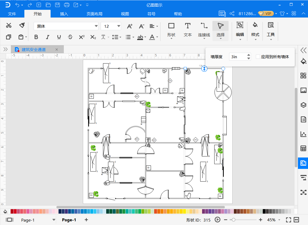308x225 pixels.
Task: Open the chart panel in right sidebar
Action: tap(303, 134)
